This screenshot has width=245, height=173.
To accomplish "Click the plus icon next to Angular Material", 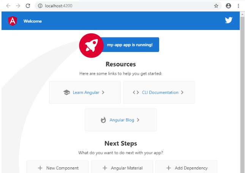I will tap(105, 168).
